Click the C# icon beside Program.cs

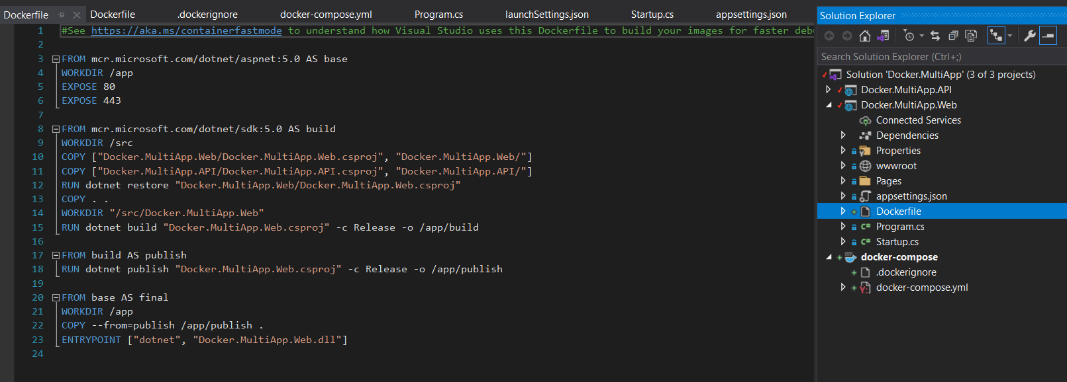point(865,227)
